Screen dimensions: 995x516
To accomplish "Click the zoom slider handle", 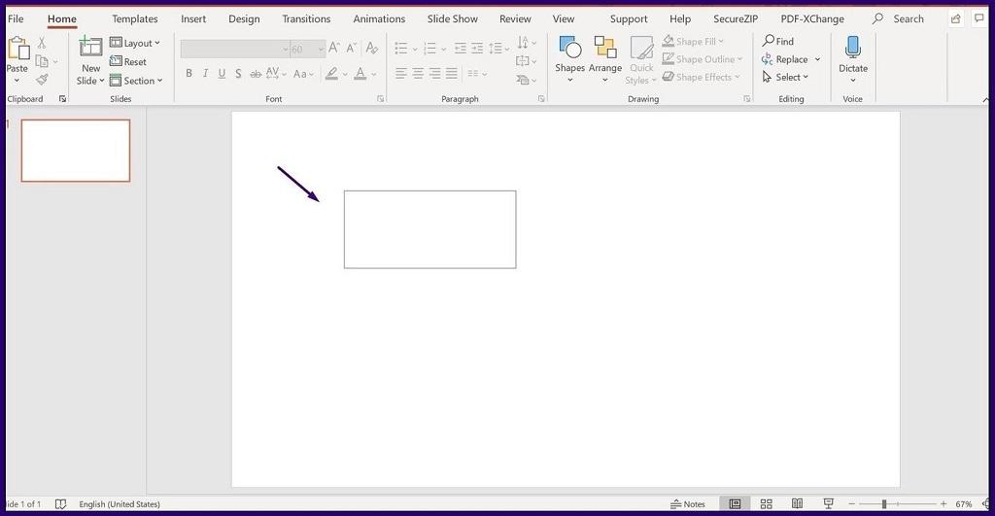I will pos(884,504).
